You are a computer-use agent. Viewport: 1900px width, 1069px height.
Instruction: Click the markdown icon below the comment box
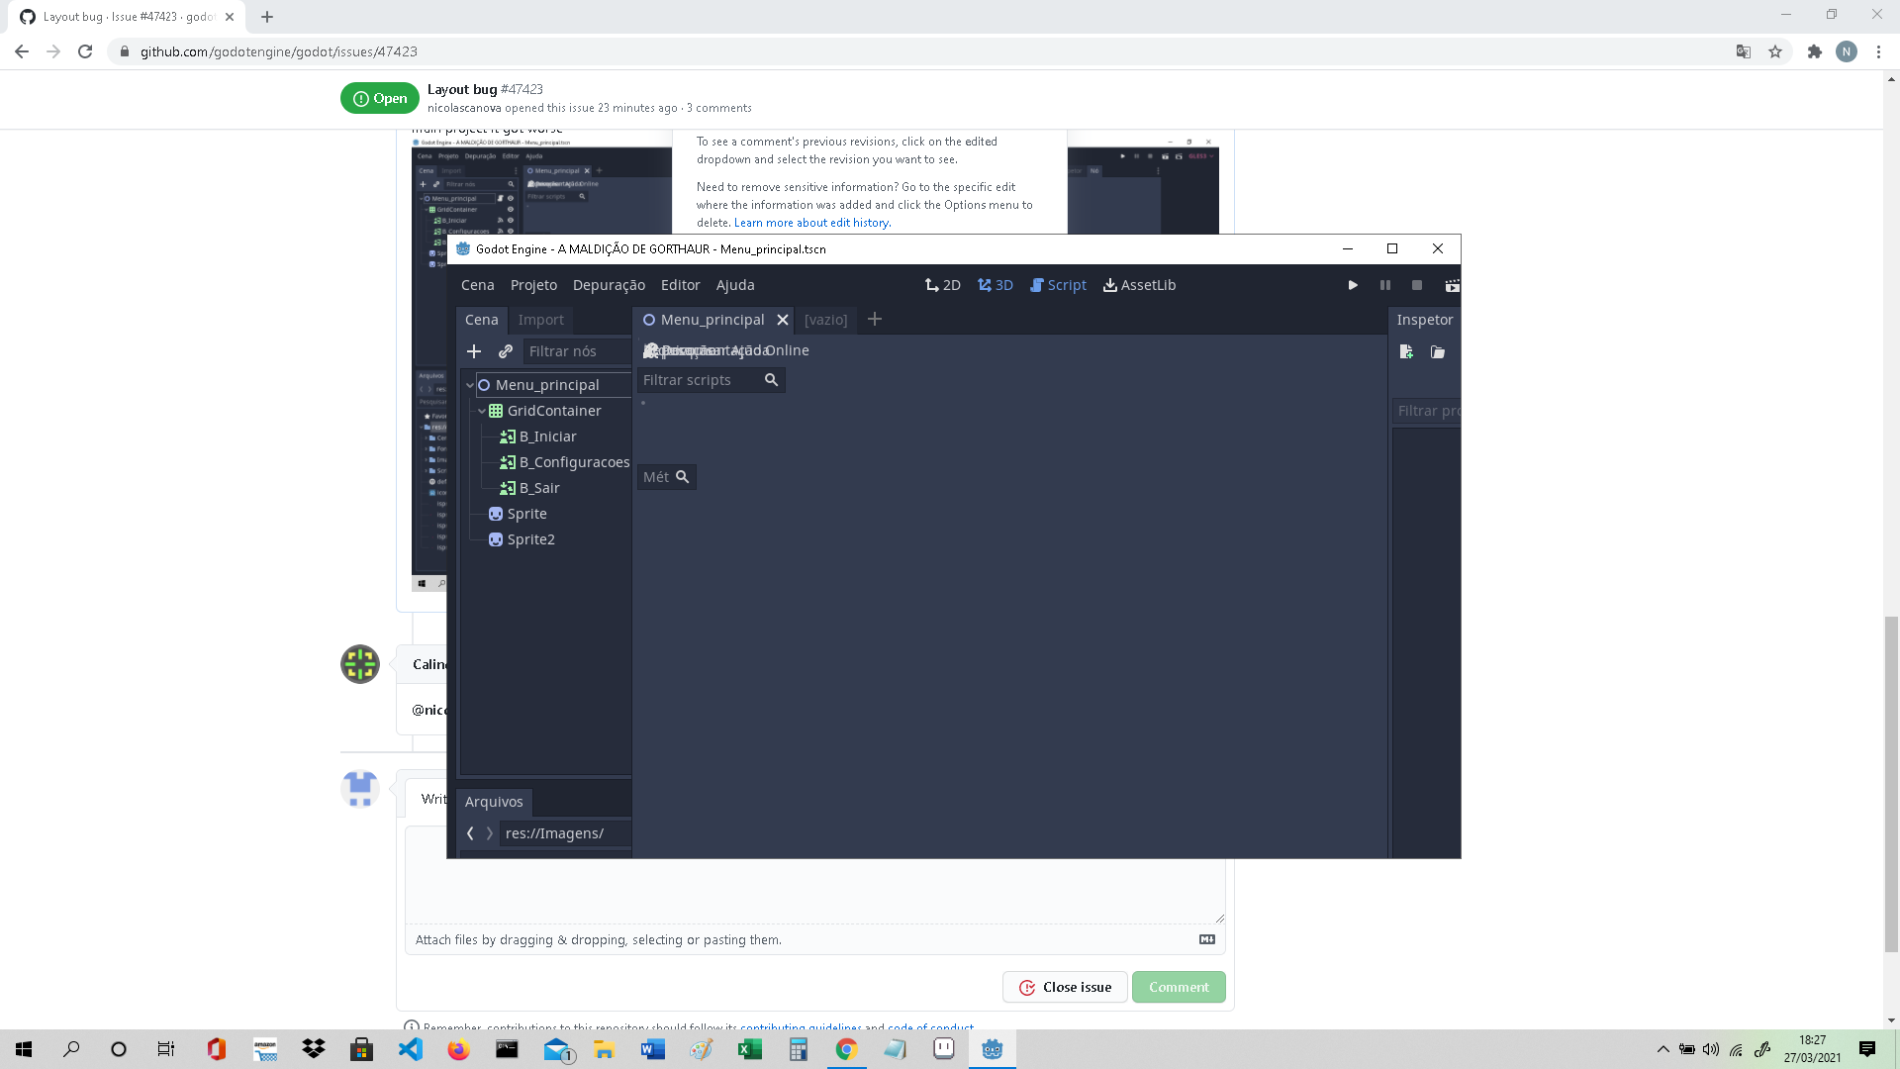(1206, 938)
